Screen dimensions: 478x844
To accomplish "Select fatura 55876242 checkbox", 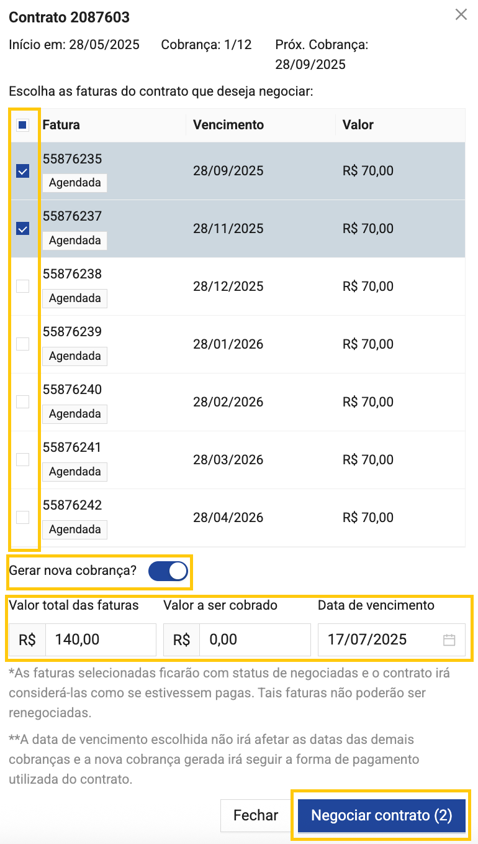I will (x=22, y=518).
